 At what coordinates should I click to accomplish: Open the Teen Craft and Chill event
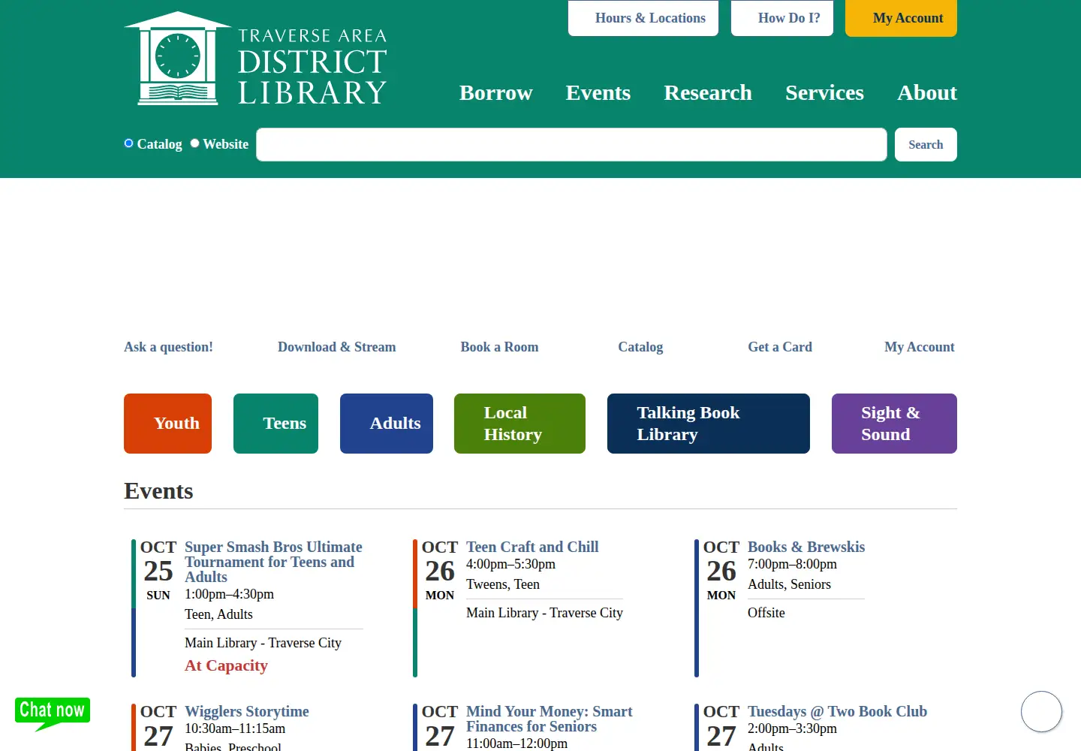pyautogui.click(x=532, y=547)
